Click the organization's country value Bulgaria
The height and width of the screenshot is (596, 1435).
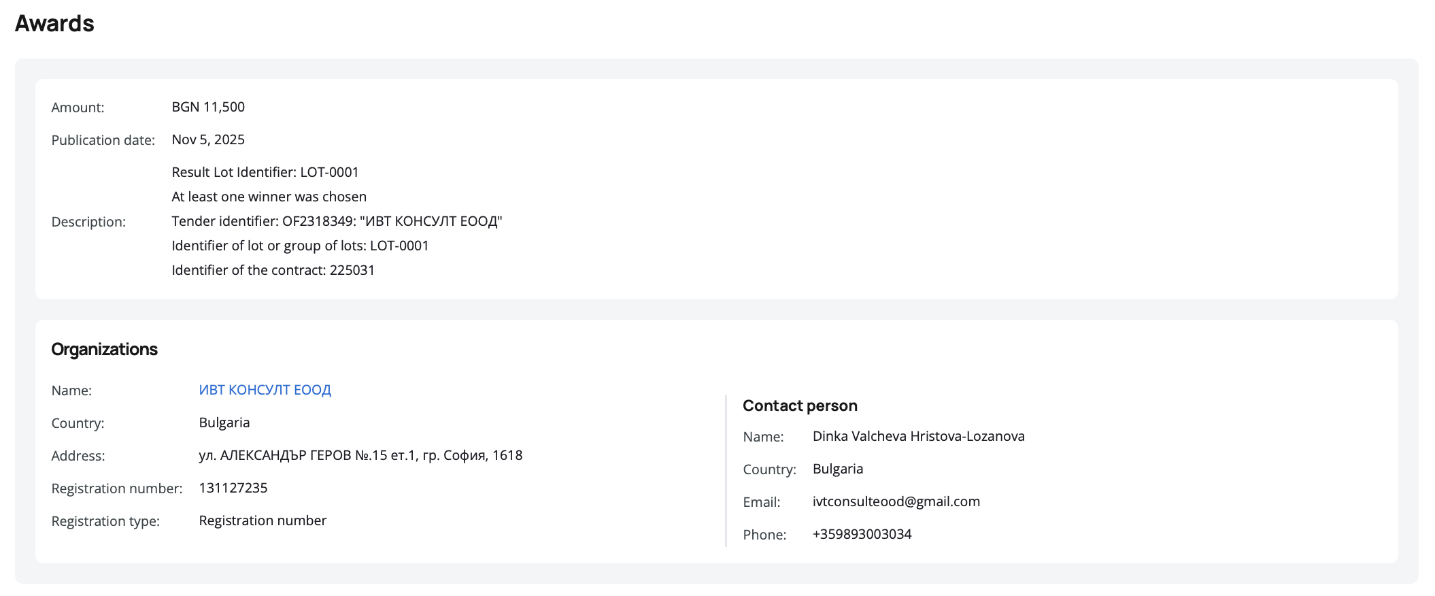pos(224,423)
